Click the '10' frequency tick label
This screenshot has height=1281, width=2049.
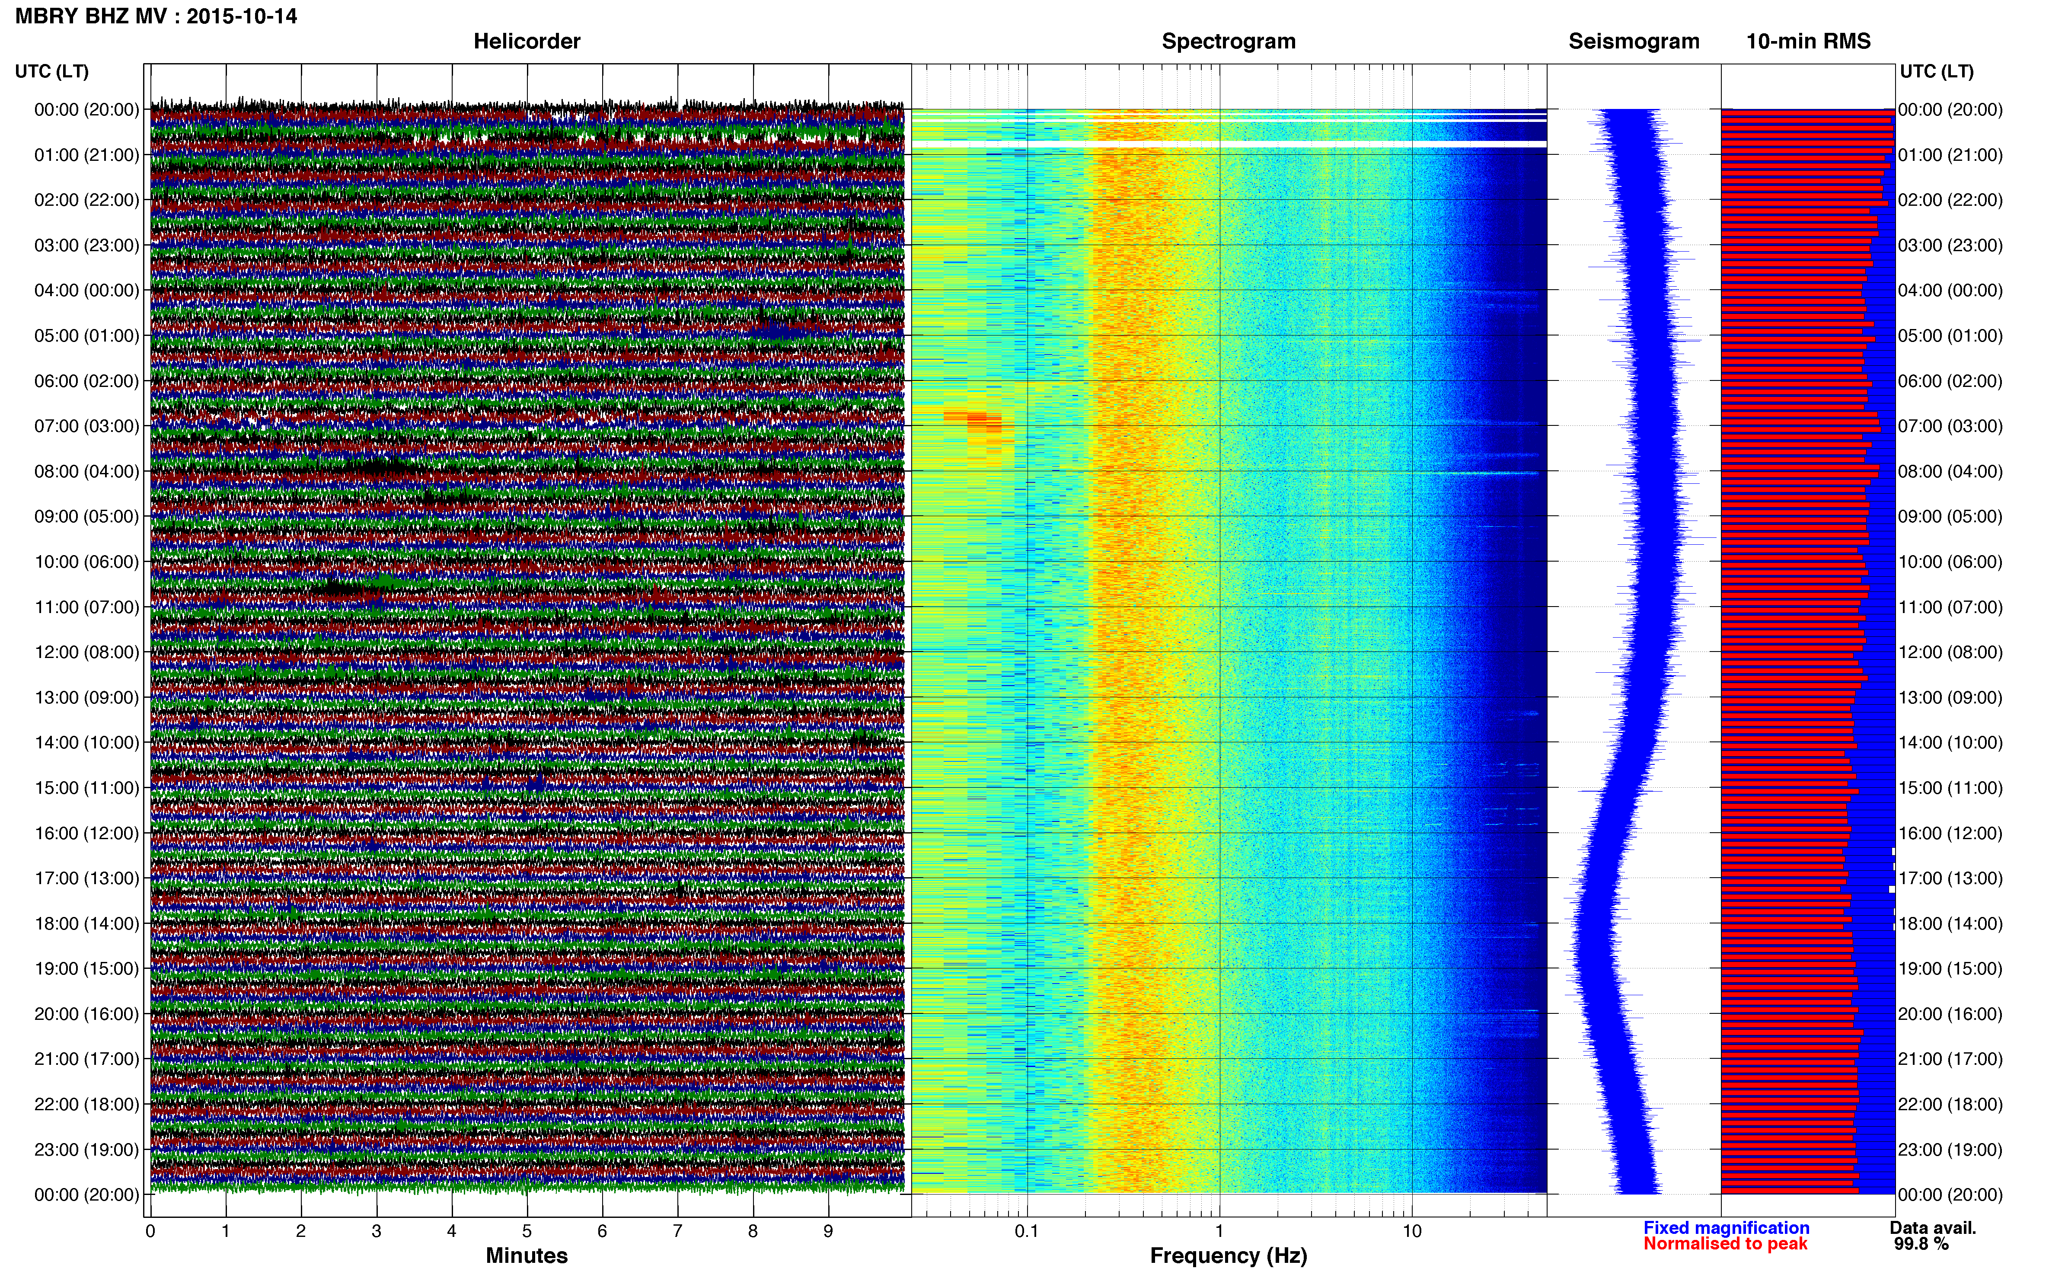point(1411,1231)
